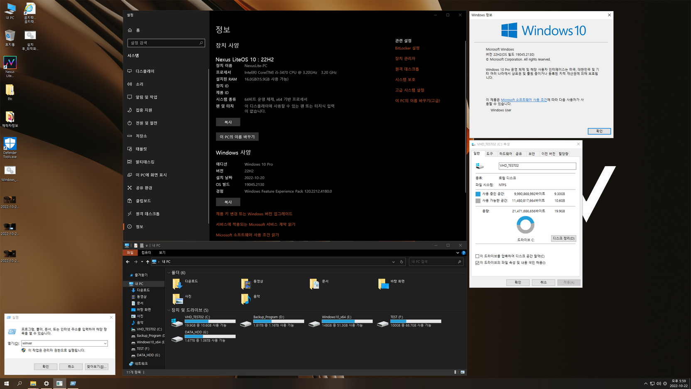Switch to 하드웨어 tab in properties
Image resolution: width=691 pixels, height=389 pixels.
pos(505,154)
